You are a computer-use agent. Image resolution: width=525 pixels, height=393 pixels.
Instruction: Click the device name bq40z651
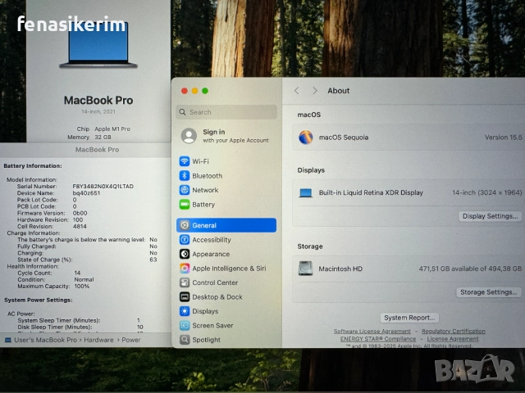(86, 193)
